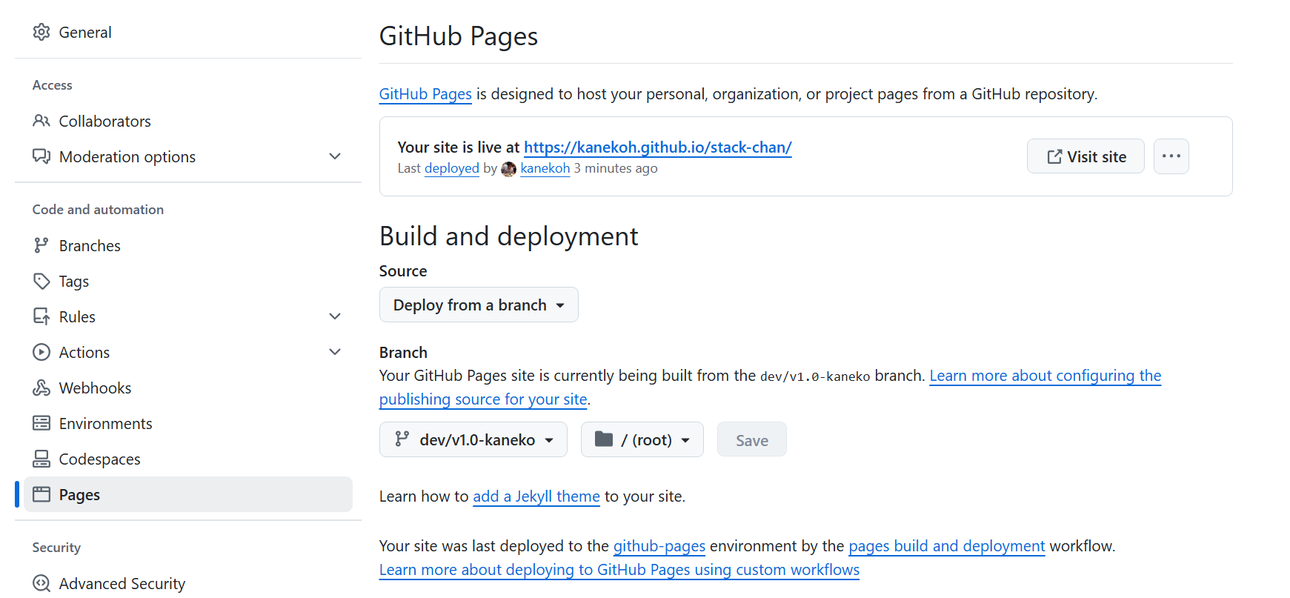
Task: Click the Collaborators people icon
Action: pyautogui.click(x=41, y=121)
